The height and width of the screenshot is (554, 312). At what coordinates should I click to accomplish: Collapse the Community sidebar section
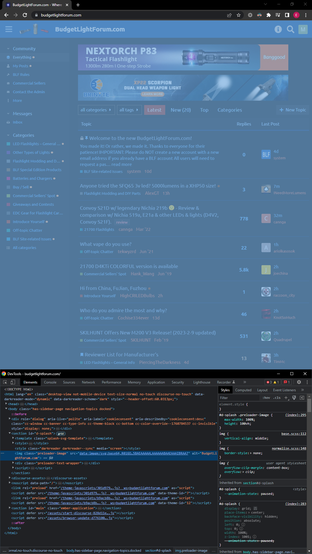tap(8, 49)
